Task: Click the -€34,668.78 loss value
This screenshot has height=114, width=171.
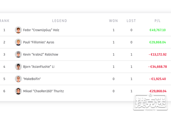Action: (158, 67)
